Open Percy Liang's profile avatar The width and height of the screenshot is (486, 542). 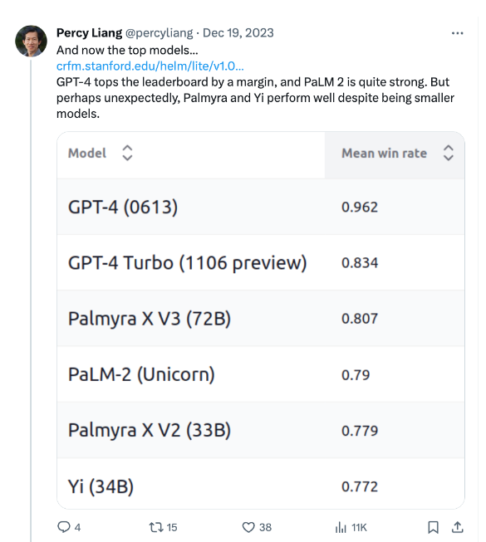tap(31, 41)
